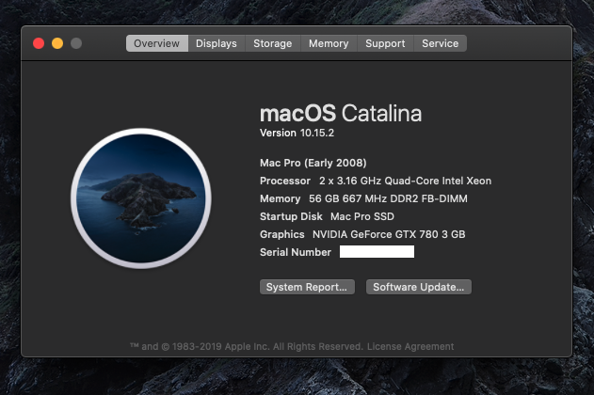Click the 56 GB 667 MHz DDR2 FB-DIMM value
Image resolution: width=594 pixels, height=395 pixels.
pos(388,198)
